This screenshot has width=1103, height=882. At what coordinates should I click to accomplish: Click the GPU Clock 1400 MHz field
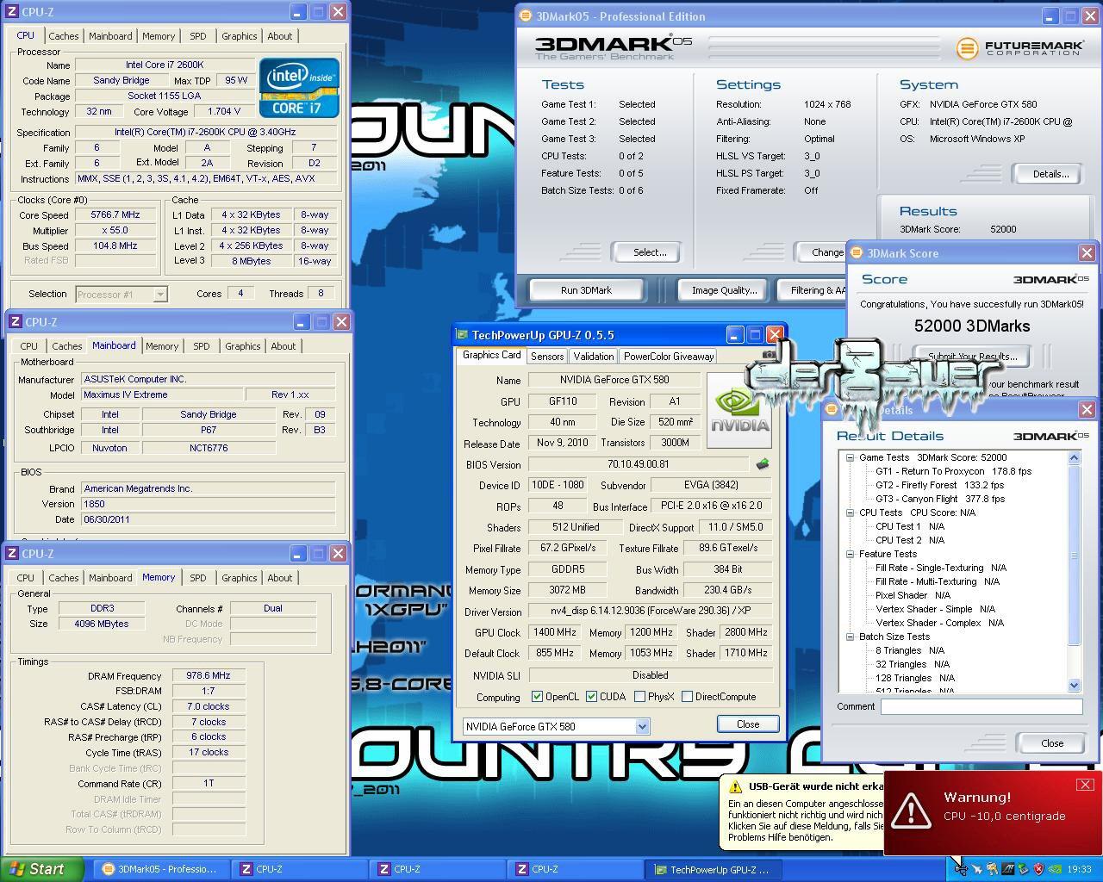pos(554,632)
